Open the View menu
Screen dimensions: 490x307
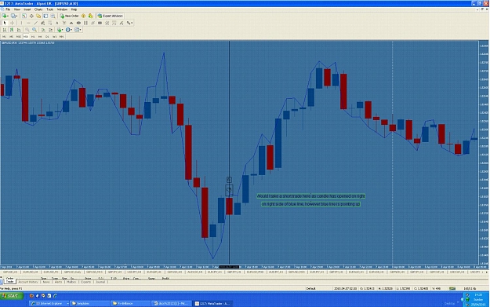[17, 9]
